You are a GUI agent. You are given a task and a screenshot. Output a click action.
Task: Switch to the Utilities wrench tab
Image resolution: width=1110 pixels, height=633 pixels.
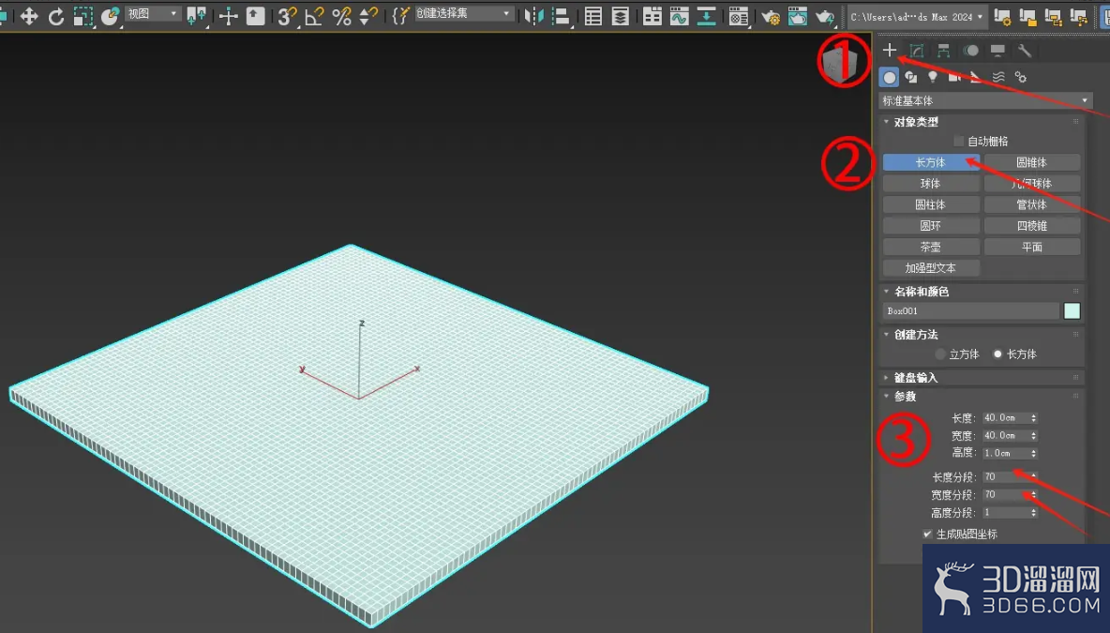1025,51
